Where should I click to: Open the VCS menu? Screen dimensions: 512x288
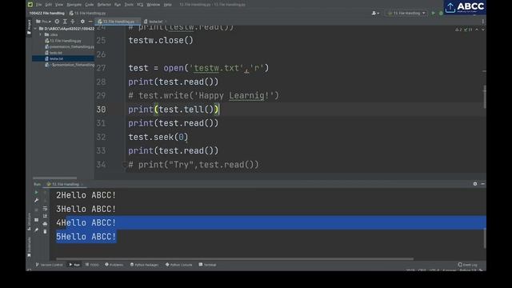click(x=140, y=5)
